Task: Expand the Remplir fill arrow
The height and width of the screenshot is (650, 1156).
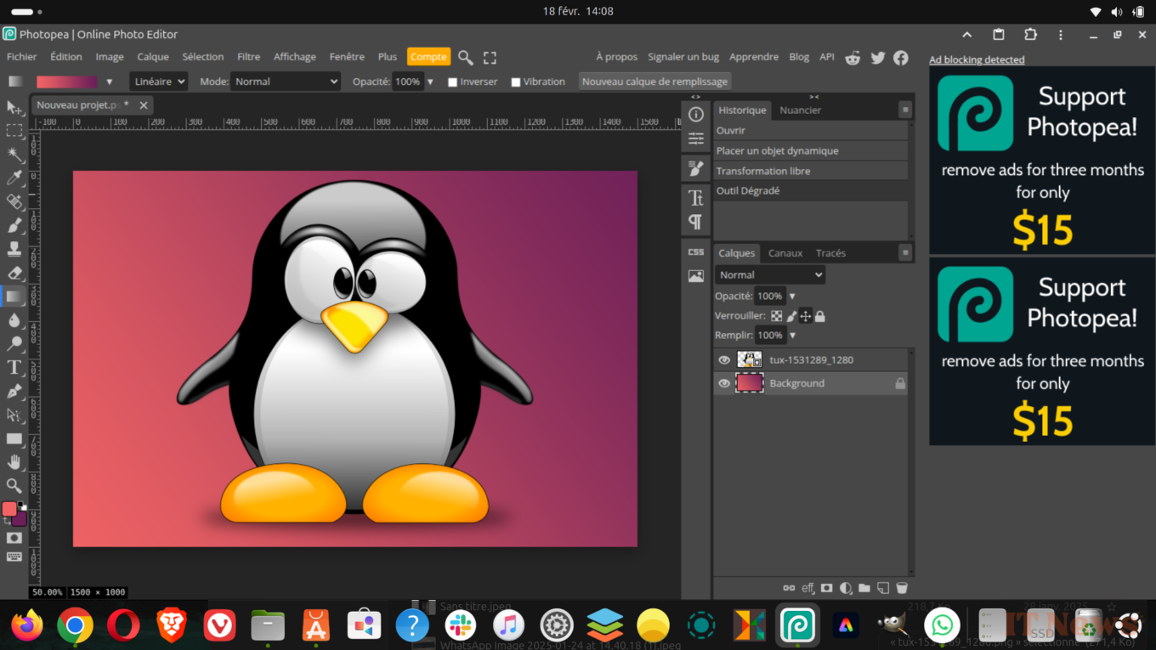Action: [792, 336]
